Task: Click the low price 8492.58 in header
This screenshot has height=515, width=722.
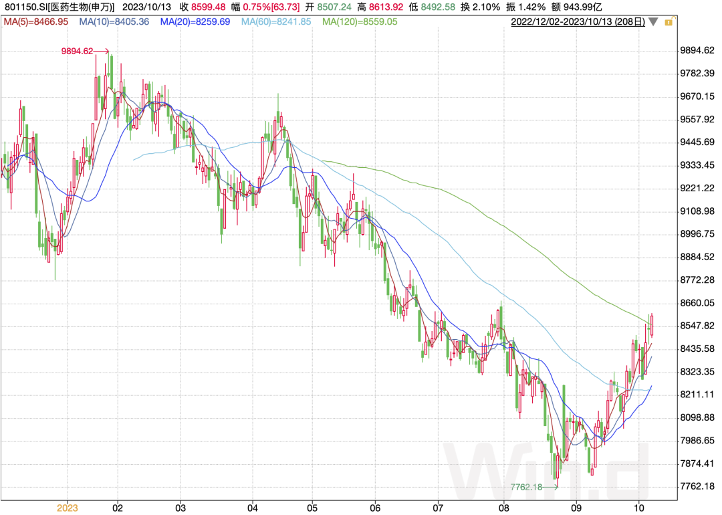Action: (438, 7)
